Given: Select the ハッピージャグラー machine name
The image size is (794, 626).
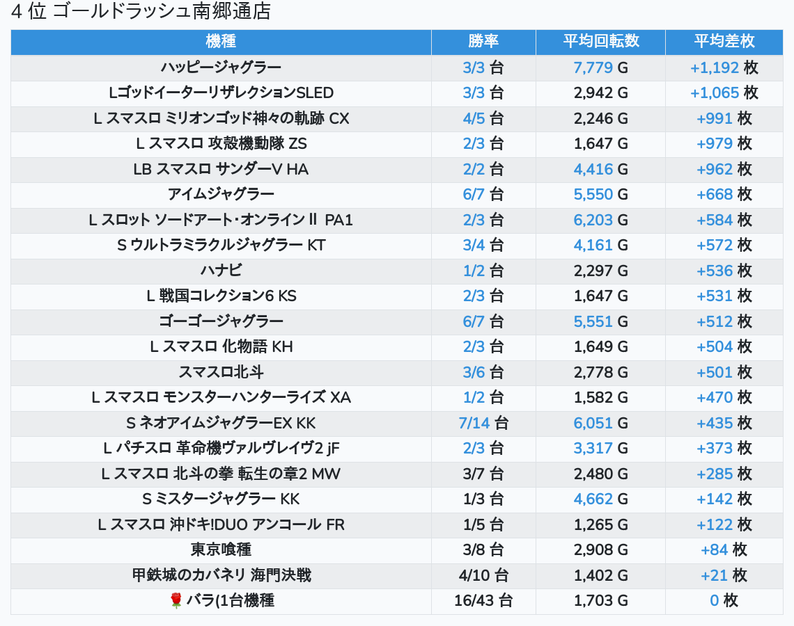Looking at the screenshot, I should coord(221,67).
